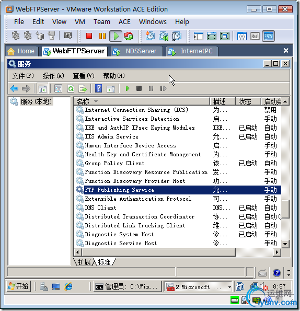Click the VMware red Power Off button
300x311 pixels.
(89, 36)
